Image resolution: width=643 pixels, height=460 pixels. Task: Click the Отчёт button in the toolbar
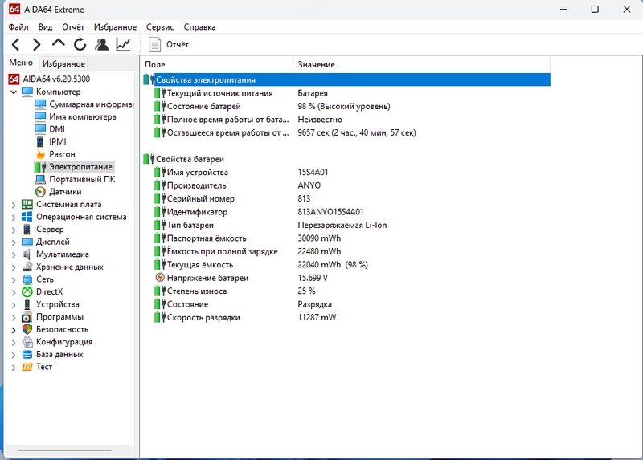click(169, 44)
